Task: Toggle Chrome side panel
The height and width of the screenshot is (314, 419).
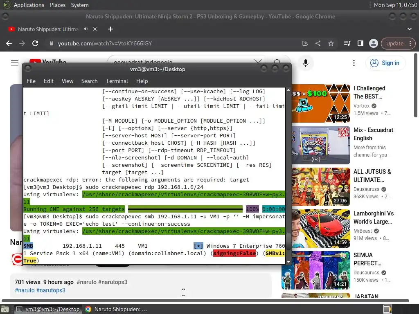Action: pos(360,43)
